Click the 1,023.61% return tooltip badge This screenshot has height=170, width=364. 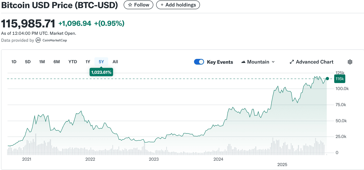click(x=101, y=72)
